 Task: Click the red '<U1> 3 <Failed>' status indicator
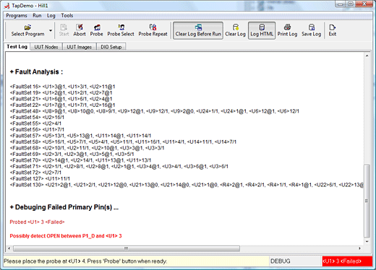pyautogui.click(x=347, y=261)
